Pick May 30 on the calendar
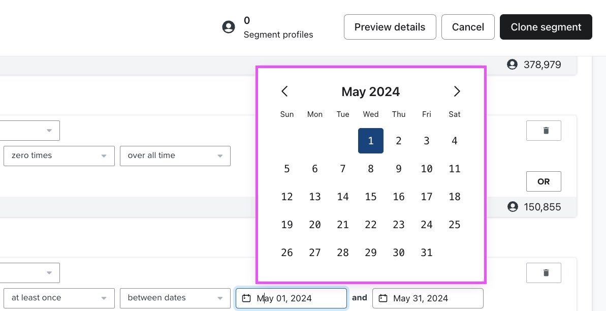Image resolution: width=606 pixels, height=311 pixels. coord(398,252)
